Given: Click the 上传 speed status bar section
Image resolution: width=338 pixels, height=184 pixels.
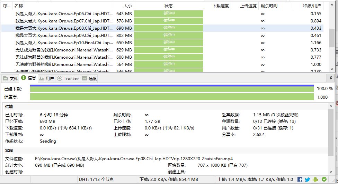Looking at the screenshot, I should (x=255, y=180).
